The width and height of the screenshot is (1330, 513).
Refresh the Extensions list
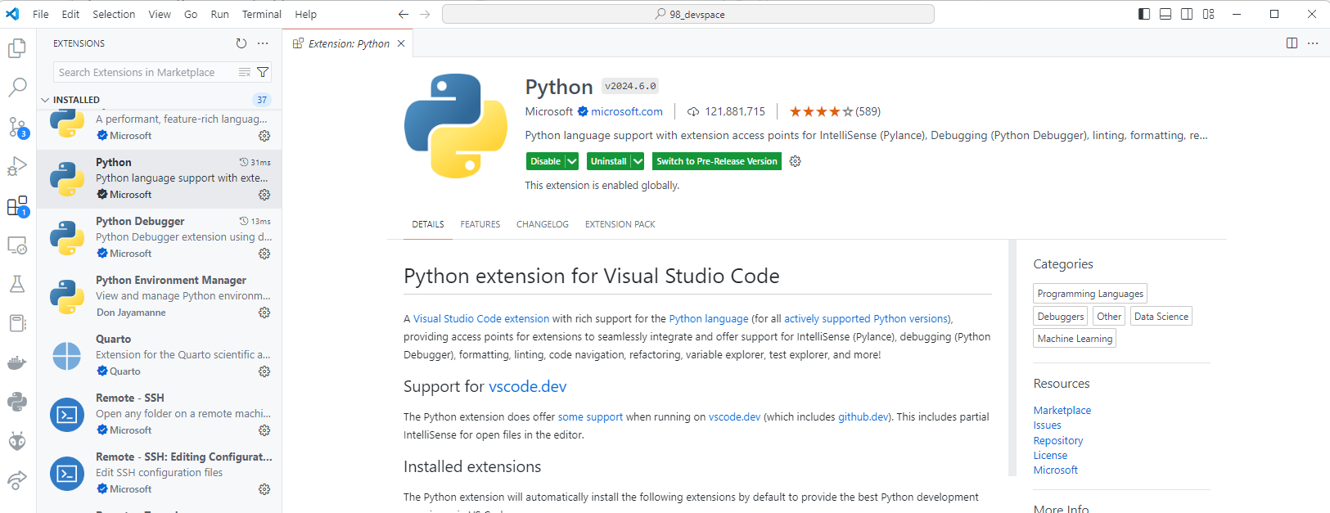tap(241, 43)
